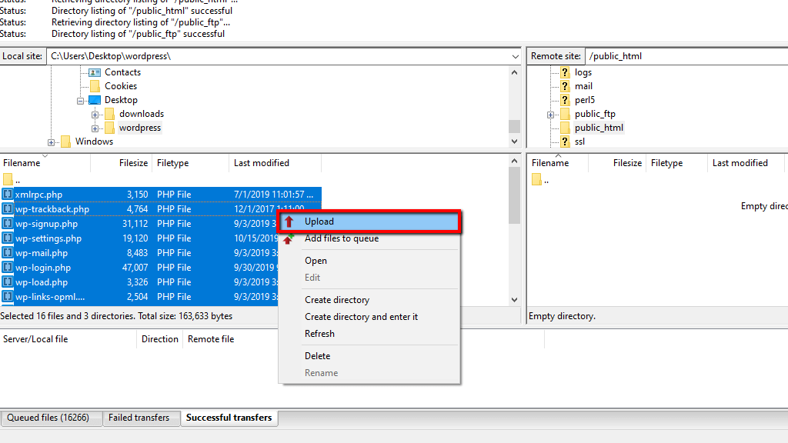Click the perl5 unknown-folder icon
The image size is (788, 443).
(565, 100)
